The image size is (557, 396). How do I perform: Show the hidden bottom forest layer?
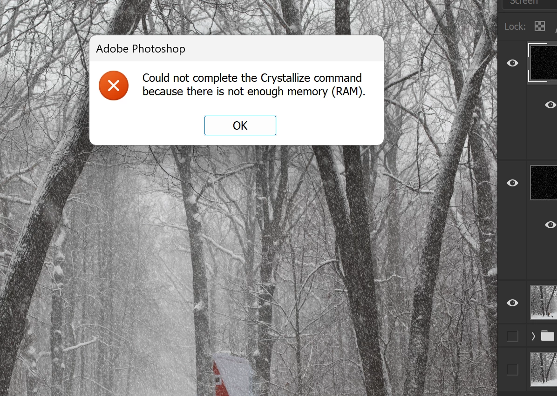point(512,370)
